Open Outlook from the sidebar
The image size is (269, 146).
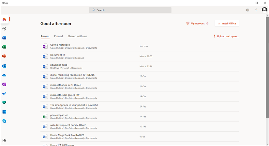(4, 66)
